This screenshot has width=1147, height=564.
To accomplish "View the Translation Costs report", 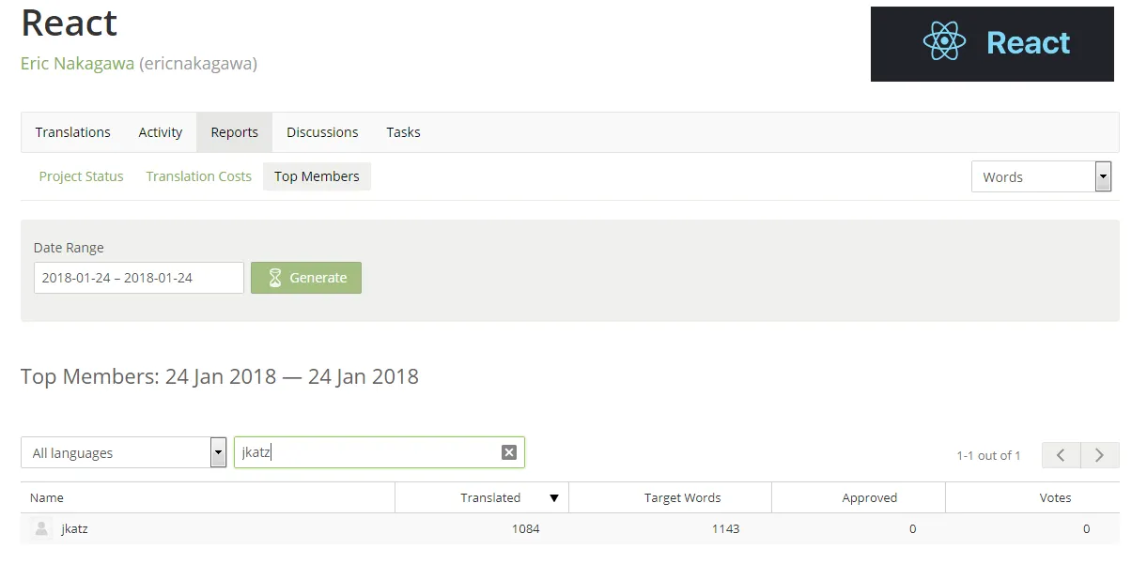I will pos(198,176).
